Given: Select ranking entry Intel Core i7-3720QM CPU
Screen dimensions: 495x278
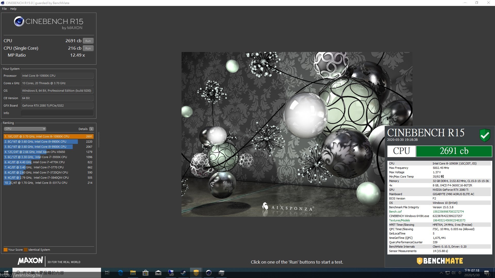Looking at the screenshot, I should (x=48, y=172).
